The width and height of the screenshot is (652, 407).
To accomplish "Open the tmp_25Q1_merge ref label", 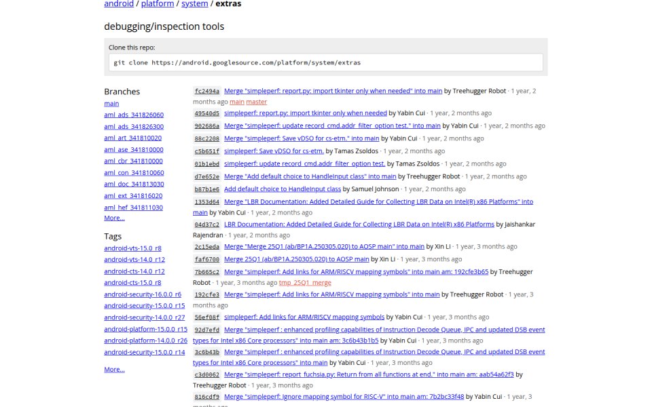I will click(305, 283).
